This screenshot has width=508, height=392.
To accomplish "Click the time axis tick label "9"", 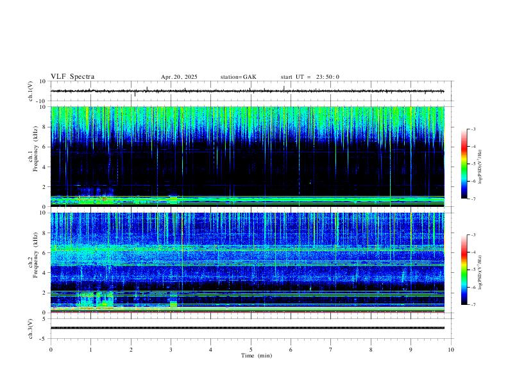I will click(x=411, y=350).
